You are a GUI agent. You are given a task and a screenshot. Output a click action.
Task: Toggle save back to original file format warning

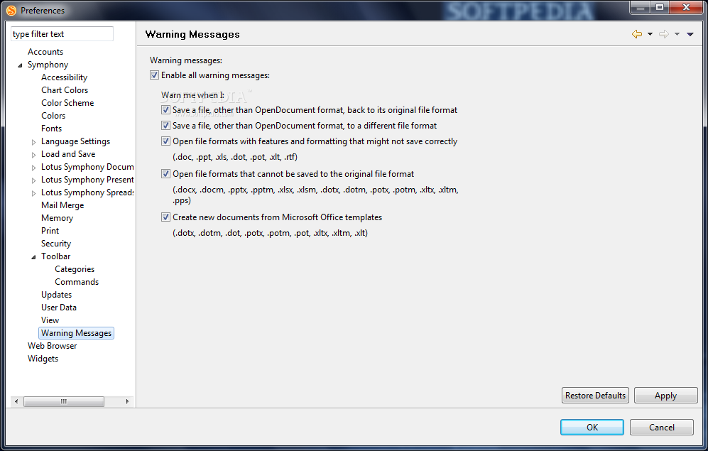click(x=165, y=109)
